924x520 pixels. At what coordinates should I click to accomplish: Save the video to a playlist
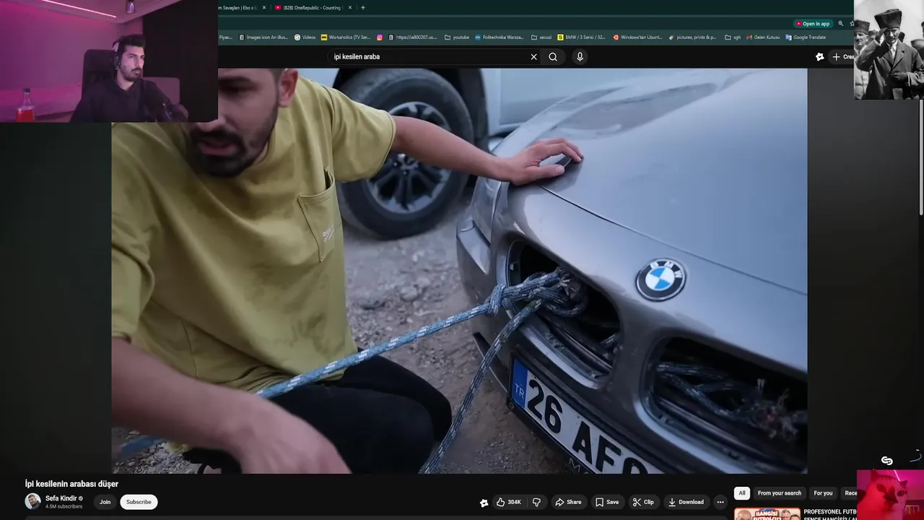click(607, 502)
